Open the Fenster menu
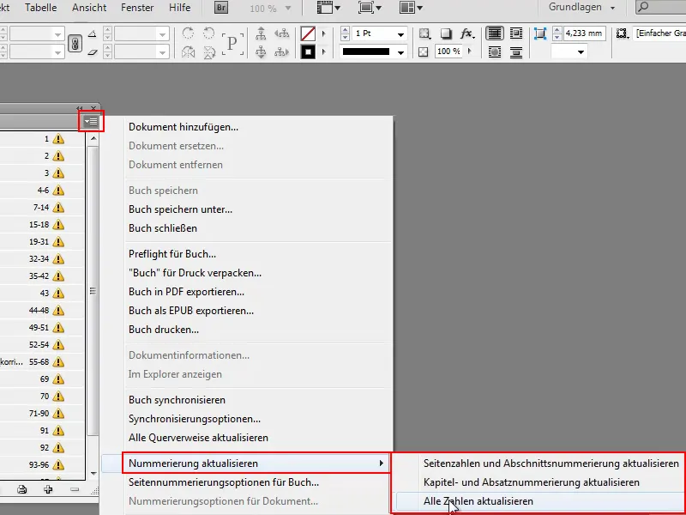Screen dimensions: 686x515 137,8
